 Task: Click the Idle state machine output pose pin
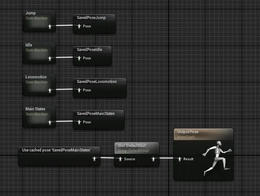(x=50, y=58)
